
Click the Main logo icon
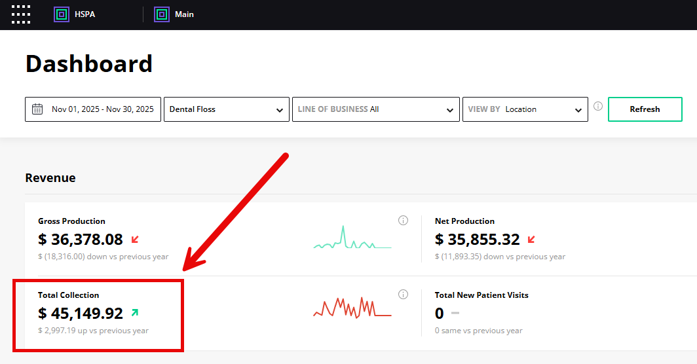point(162,14)
